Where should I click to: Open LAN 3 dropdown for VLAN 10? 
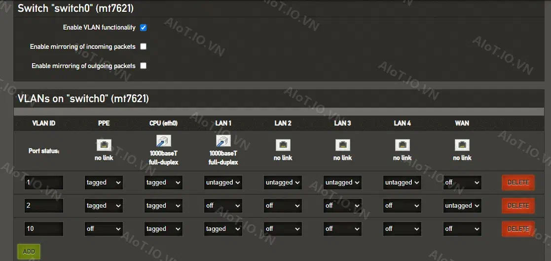click(x=343, y=229)
